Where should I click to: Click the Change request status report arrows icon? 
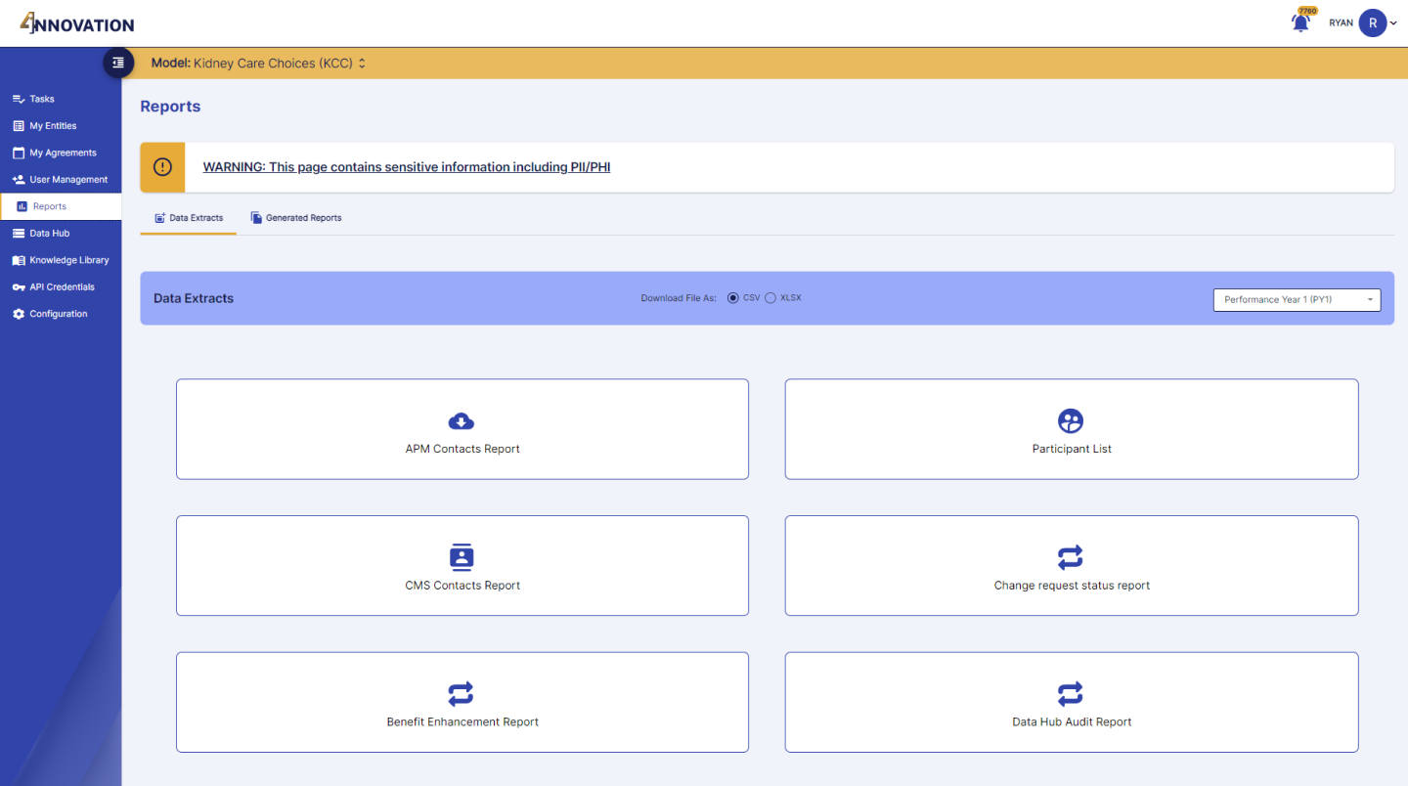point(1071,557)
